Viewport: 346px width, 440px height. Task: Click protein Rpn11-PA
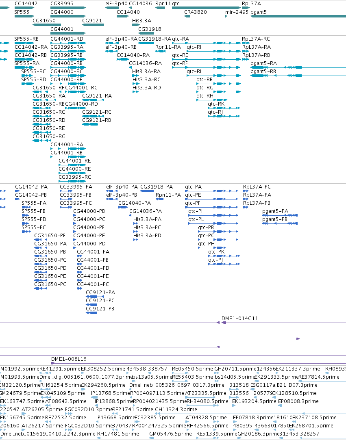pyautogui.click(x=168, y=195)
